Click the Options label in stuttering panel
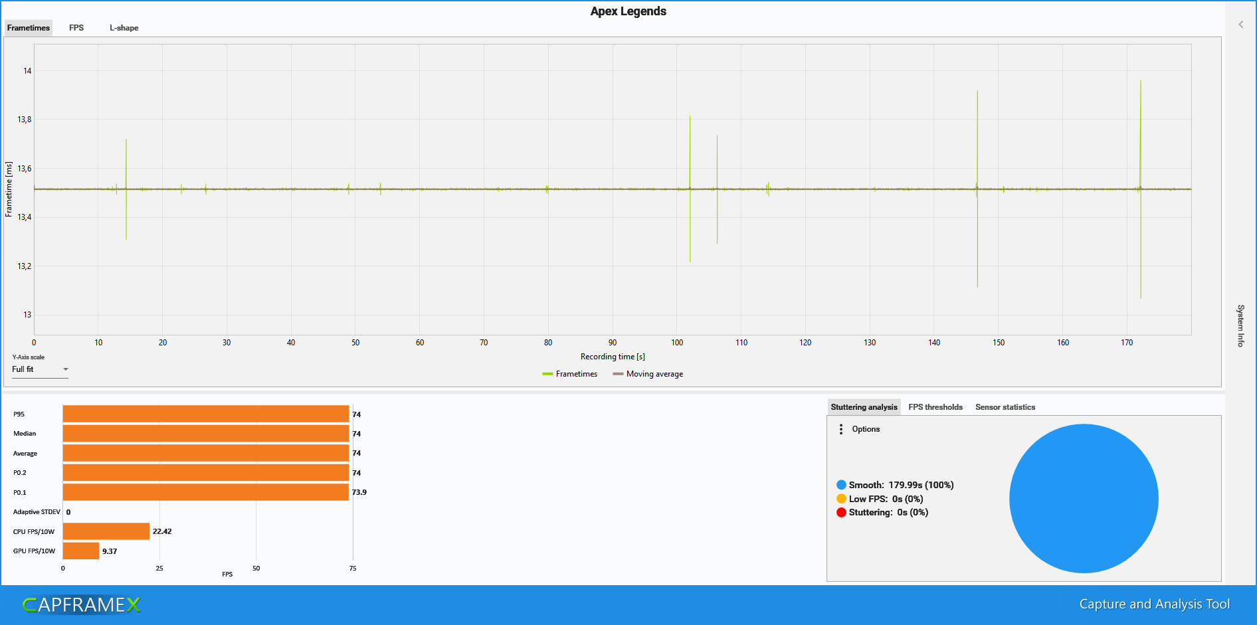The height and width of the screenshot is (625, 1257). [x=866, y=429]
